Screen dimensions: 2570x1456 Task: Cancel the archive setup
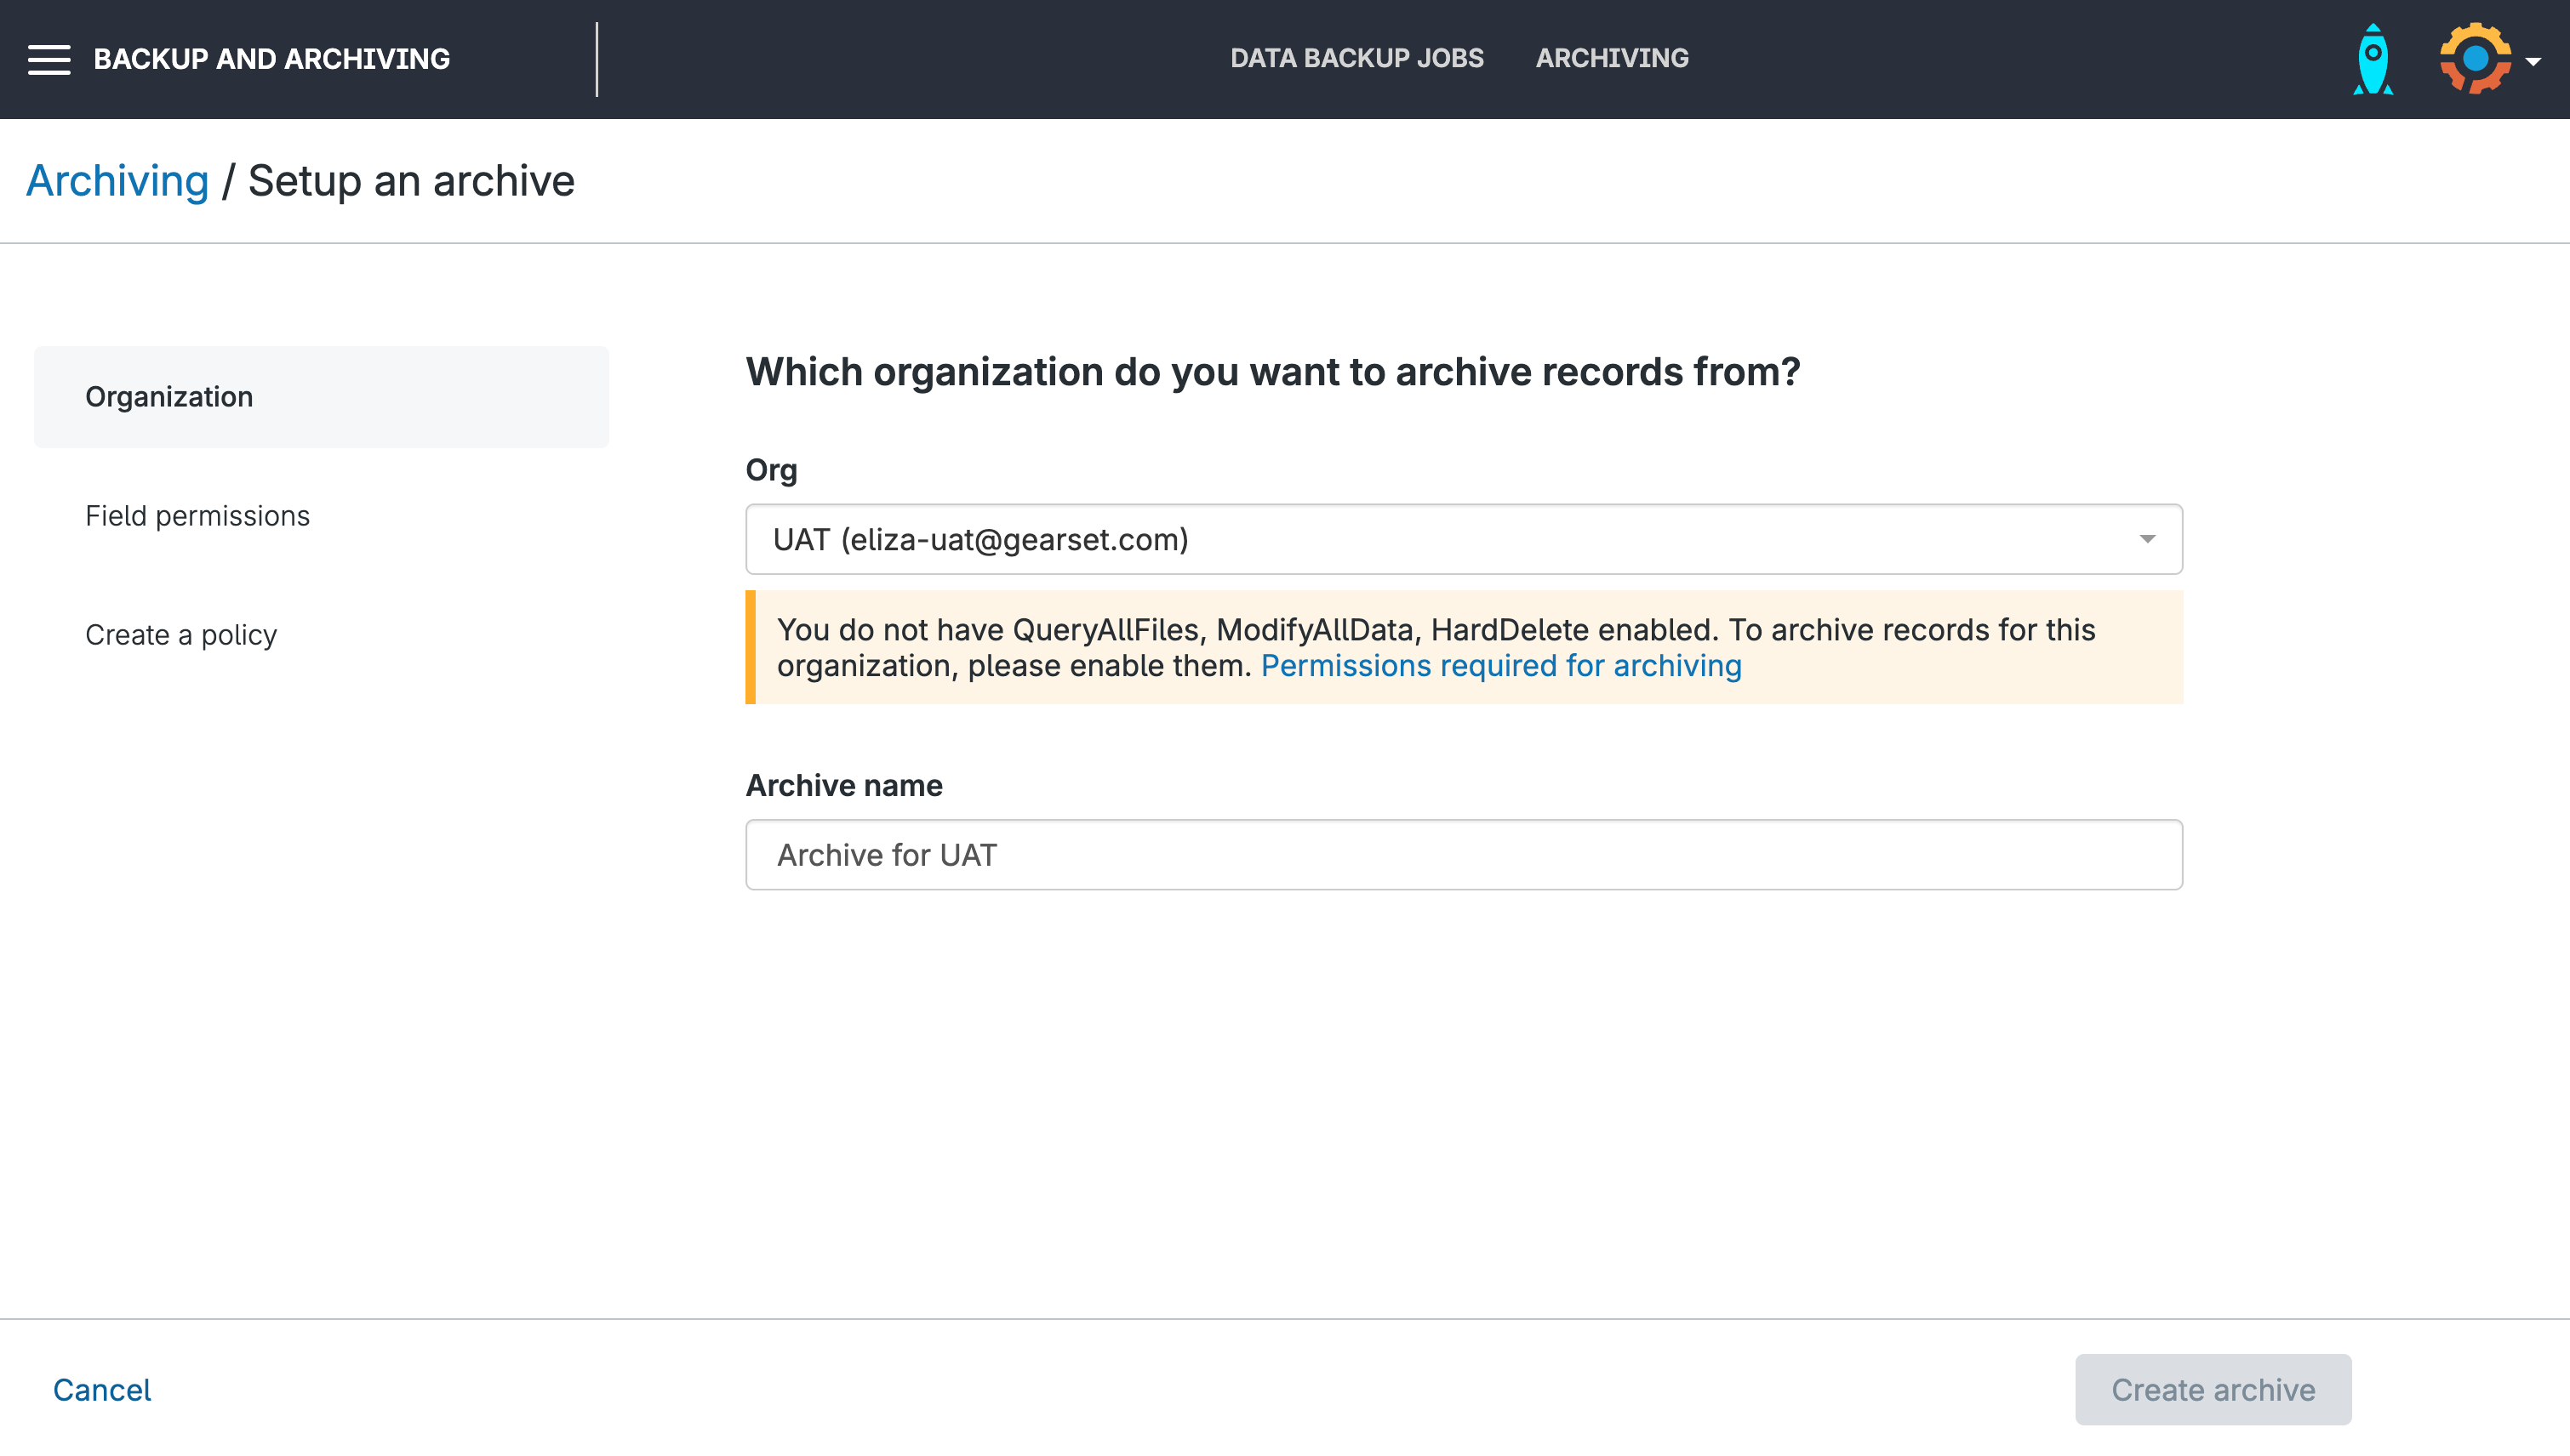coord(101,1390)
